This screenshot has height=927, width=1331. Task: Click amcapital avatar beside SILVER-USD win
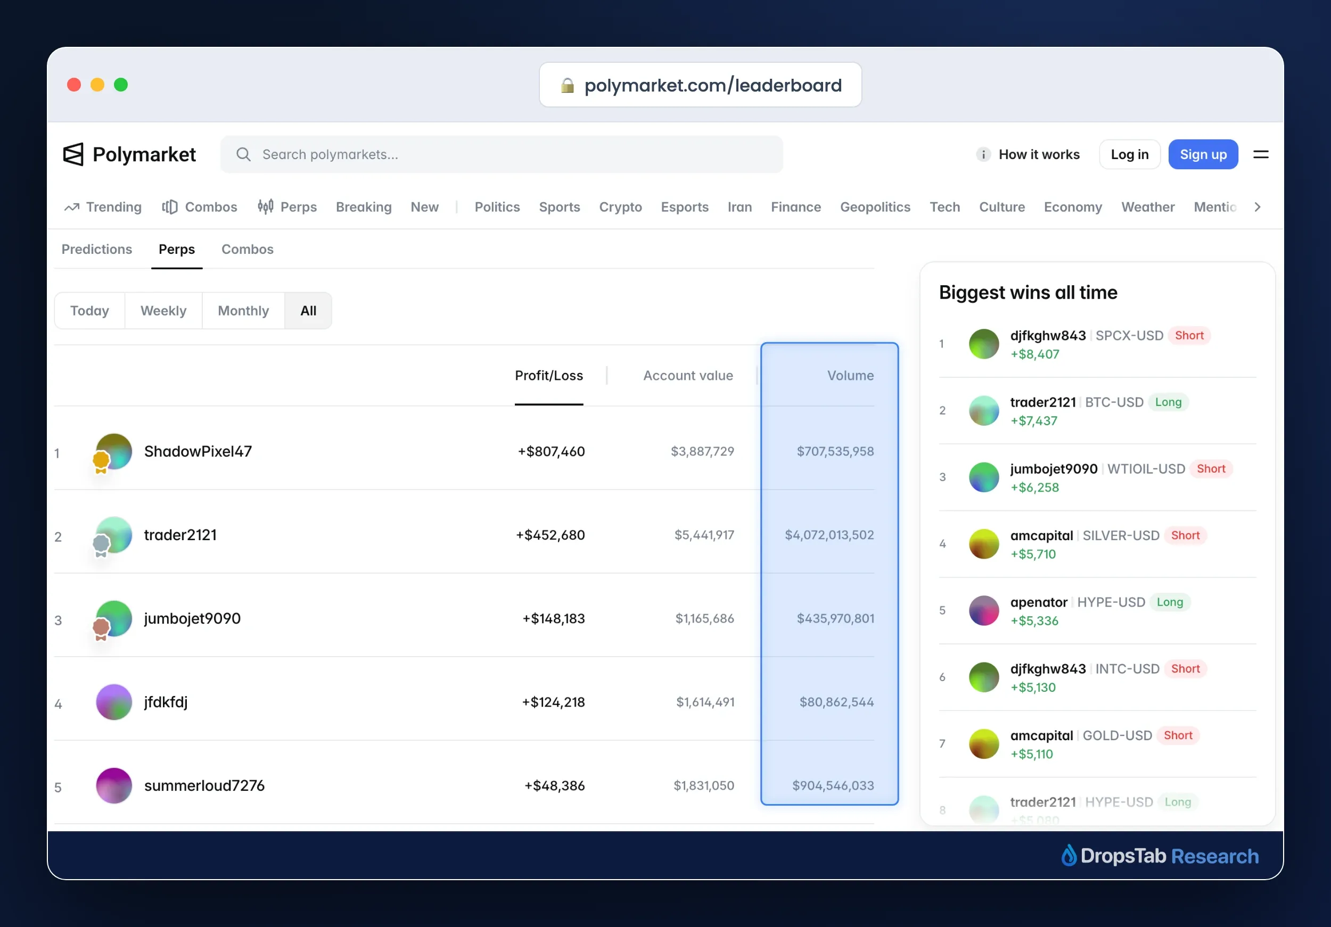coord(984,544)
